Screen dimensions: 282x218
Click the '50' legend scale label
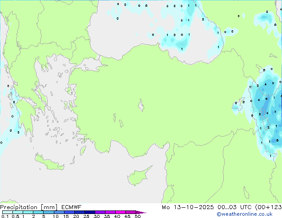pyautogui.click(x=137, y=216)
